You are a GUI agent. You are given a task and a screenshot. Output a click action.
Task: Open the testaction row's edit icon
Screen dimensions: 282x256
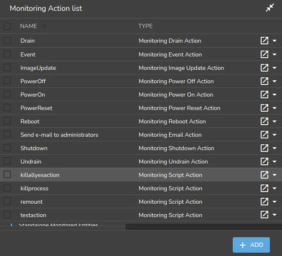(x=264, y=215)
